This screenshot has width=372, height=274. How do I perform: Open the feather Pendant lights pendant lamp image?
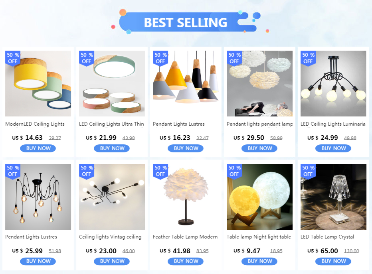259,83
